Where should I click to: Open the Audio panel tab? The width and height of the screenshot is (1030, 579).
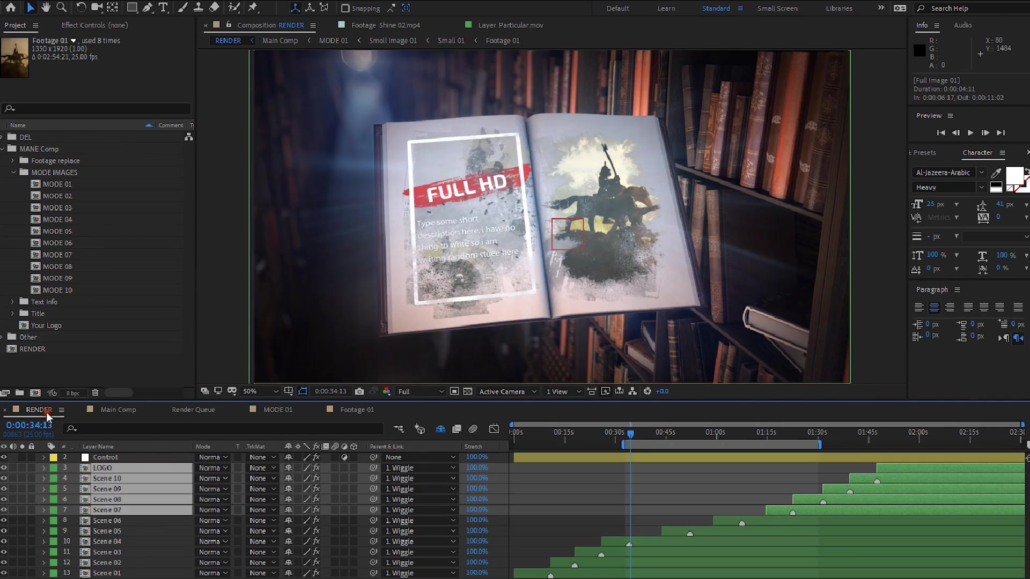(962, 25)
